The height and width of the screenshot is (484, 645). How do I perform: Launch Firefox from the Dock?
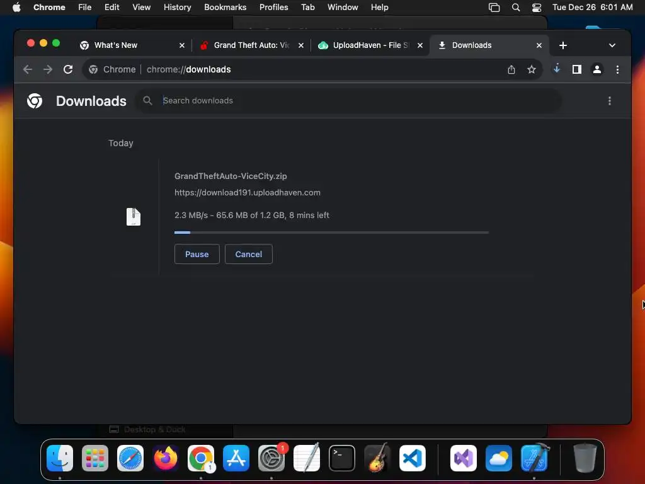[166, 458]
